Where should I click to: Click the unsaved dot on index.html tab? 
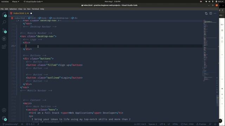pyautogui.click(x=31, y=13)
